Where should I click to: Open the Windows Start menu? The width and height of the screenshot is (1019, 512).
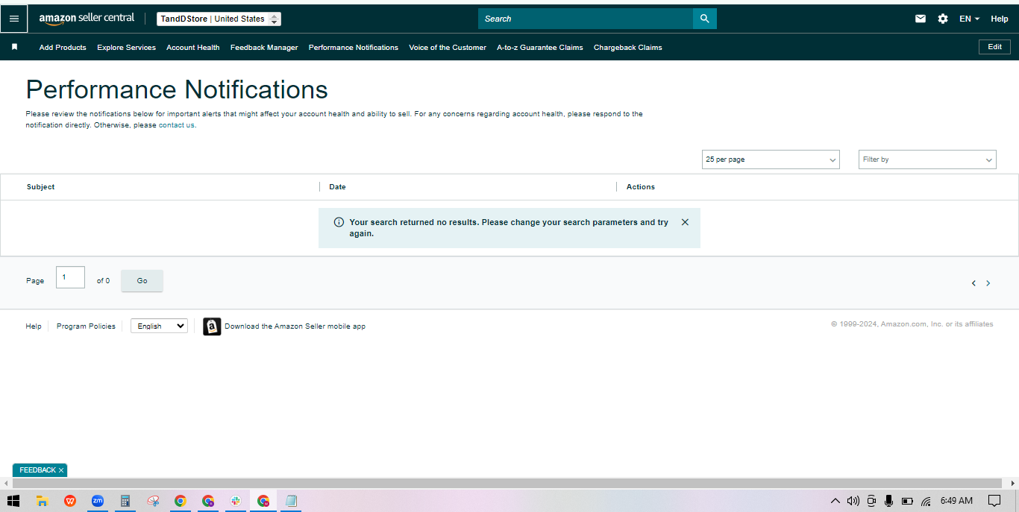click(x=13, y=501)
